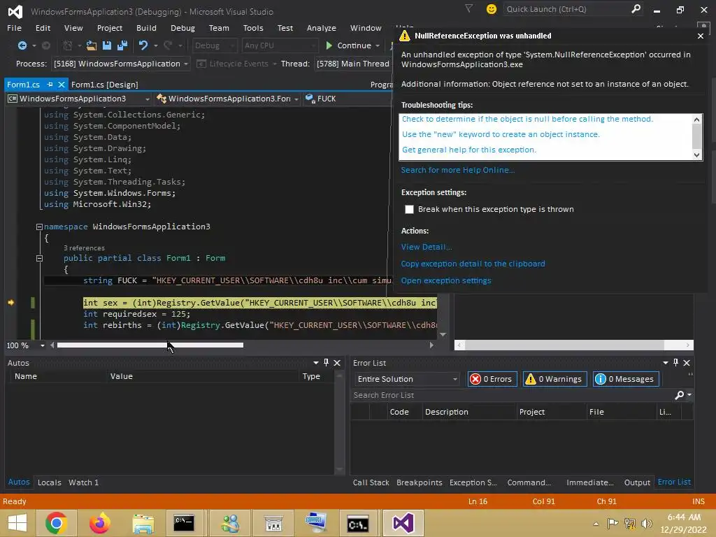The width and height of the screenshot is (716, 537).
Task: Click the Use the "new" keyword tip
Action: 501,134
